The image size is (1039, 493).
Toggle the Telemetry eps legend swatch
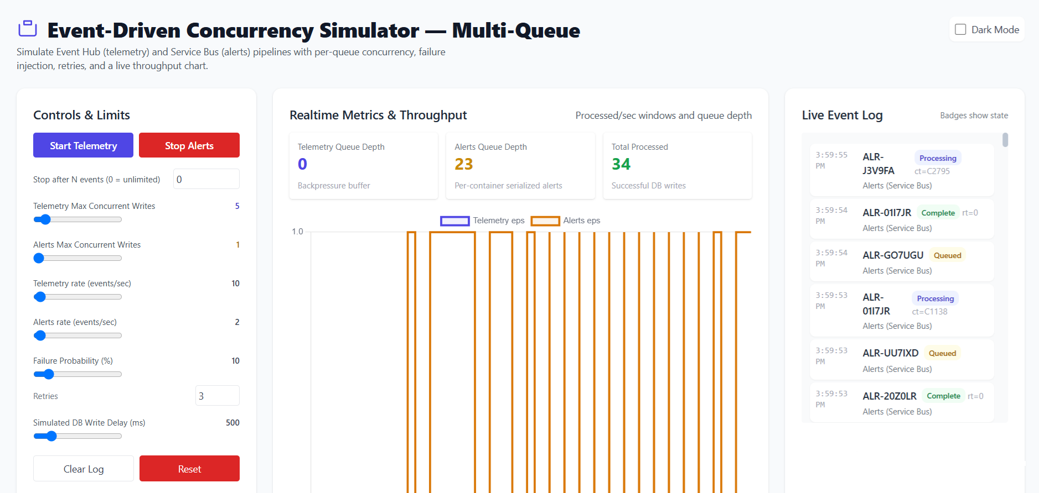(x=454, y=221)
